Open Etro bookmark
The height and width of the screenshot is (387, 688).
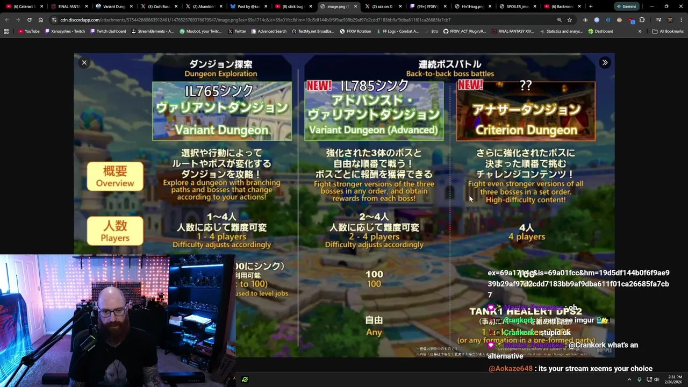point(431,31)
